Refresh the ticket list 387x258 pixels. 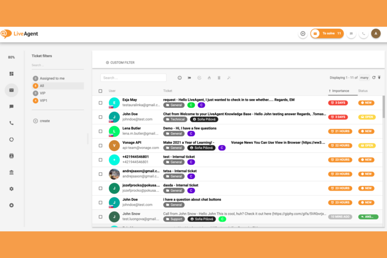[x=374, y=77]
